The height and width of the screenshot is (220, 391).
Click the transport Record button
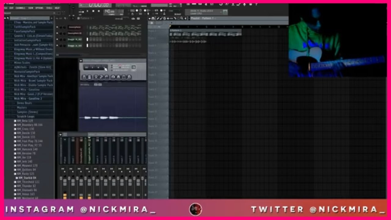click(x=99, y=11)
